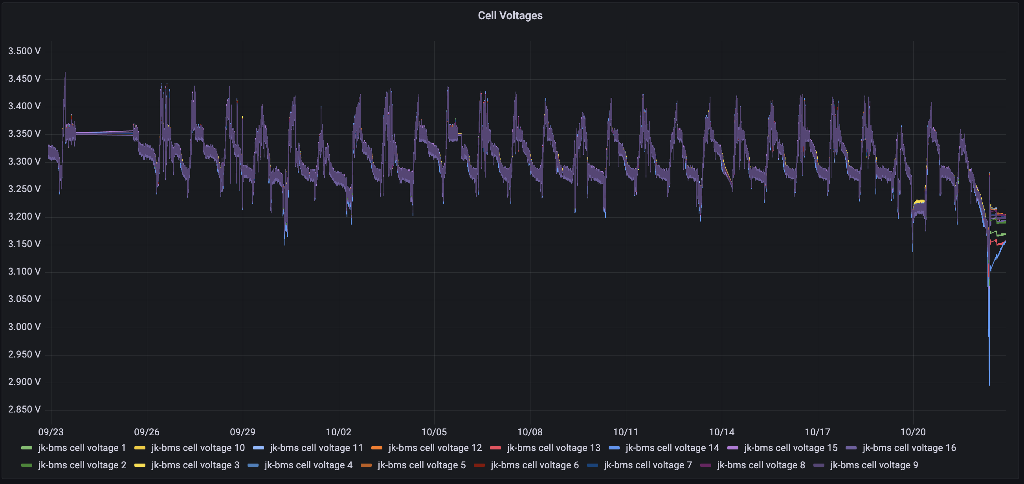Show only jk-bms cell voltage 7
This screenshot has width=1024, height=484.
coord(648,465)
